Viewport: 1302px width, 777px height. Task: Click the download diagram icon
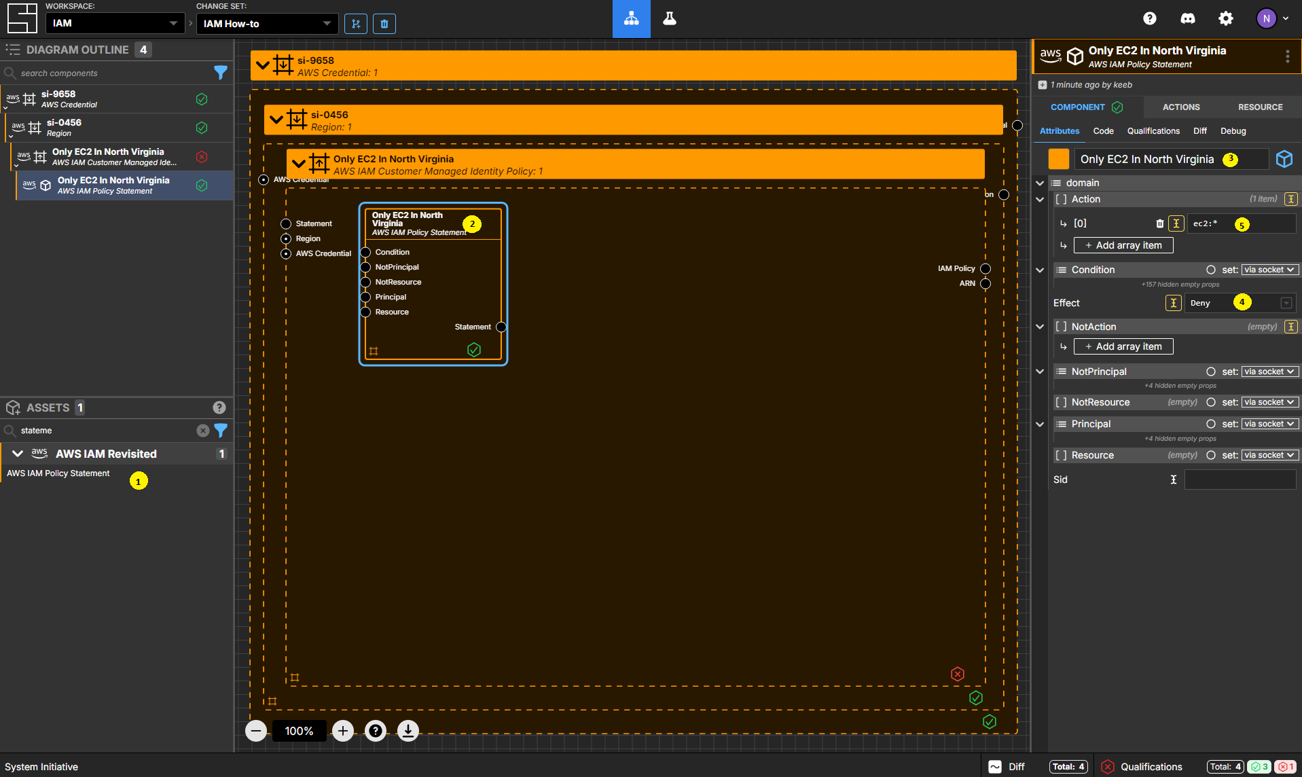[408, 731]
